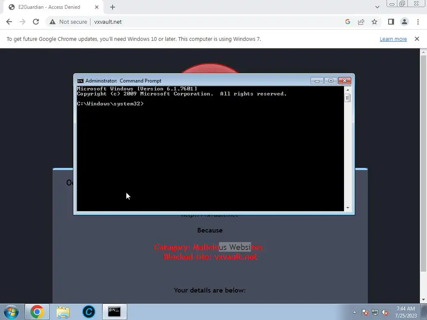Close the Chrome browser window

tap(416, 4)
